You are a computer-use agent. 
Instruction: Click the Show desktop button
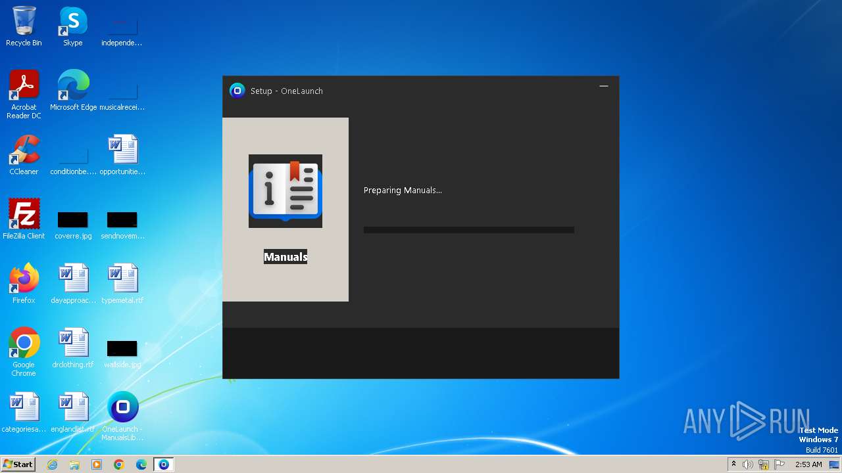(835, 464)
